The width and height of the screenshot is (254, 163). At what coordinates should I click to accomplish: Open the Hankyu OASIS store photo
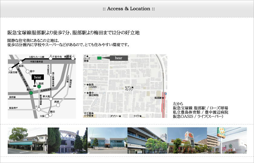pyautogui.click(x=187, y=141)
